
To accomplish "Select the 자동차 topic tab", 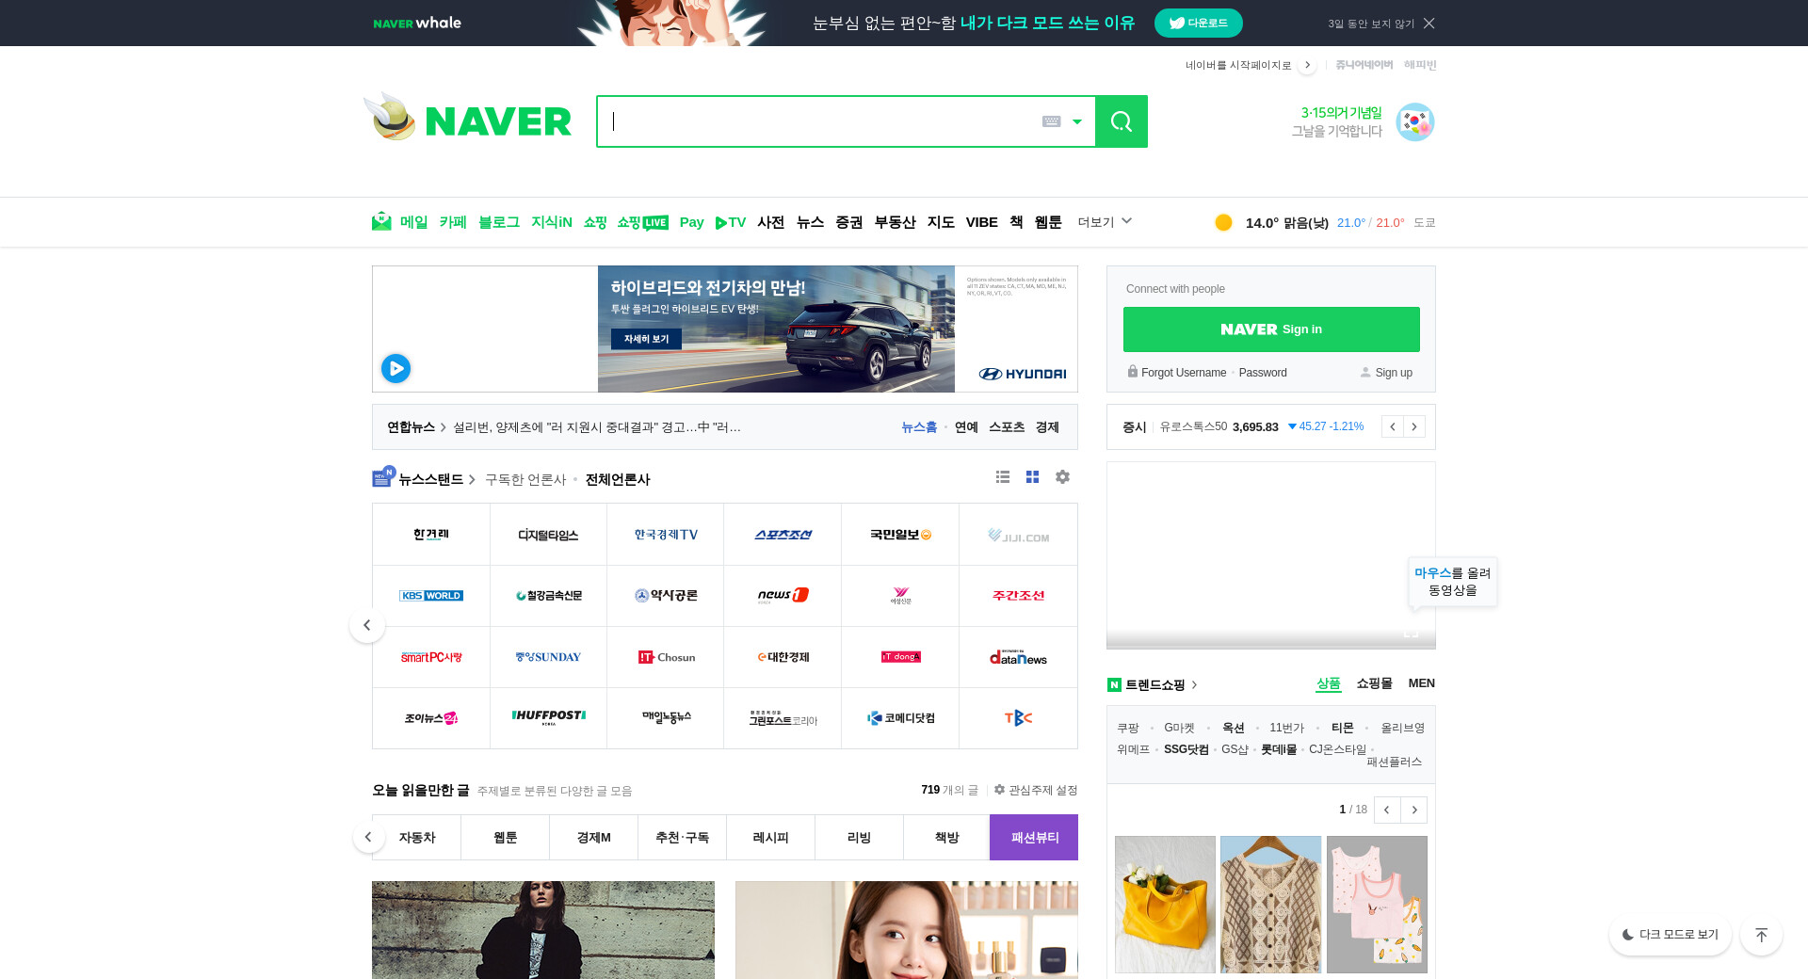I will click(x=417, y=838).
